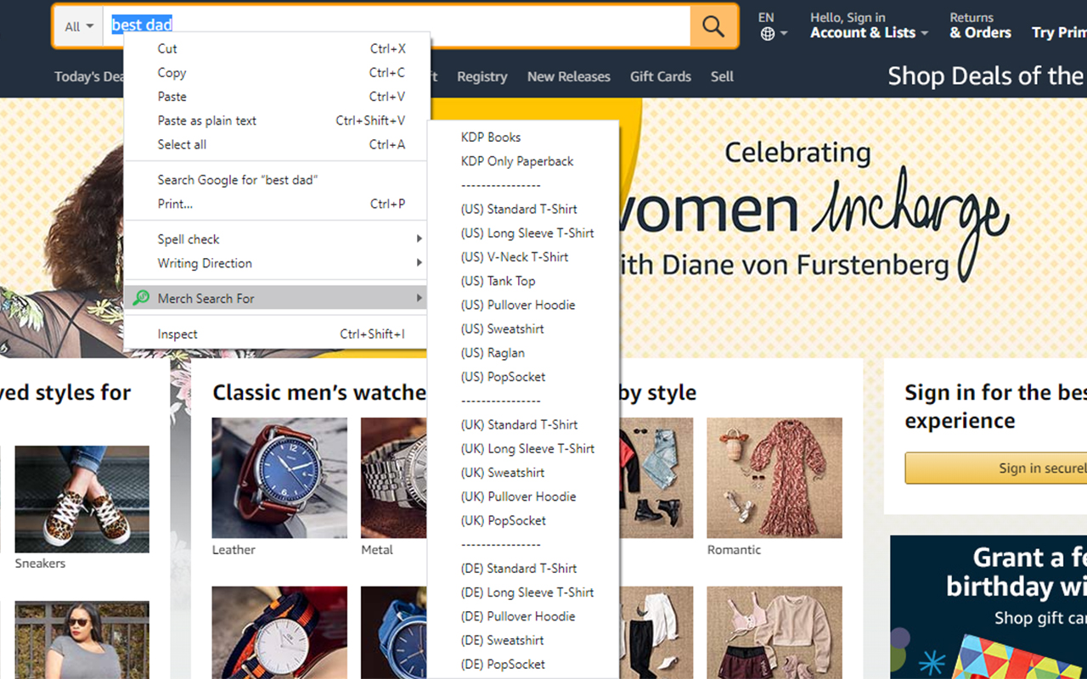Select (UK) Pullover Hoodie
Screen dimensions: 1087x679
tap(523, 497)
